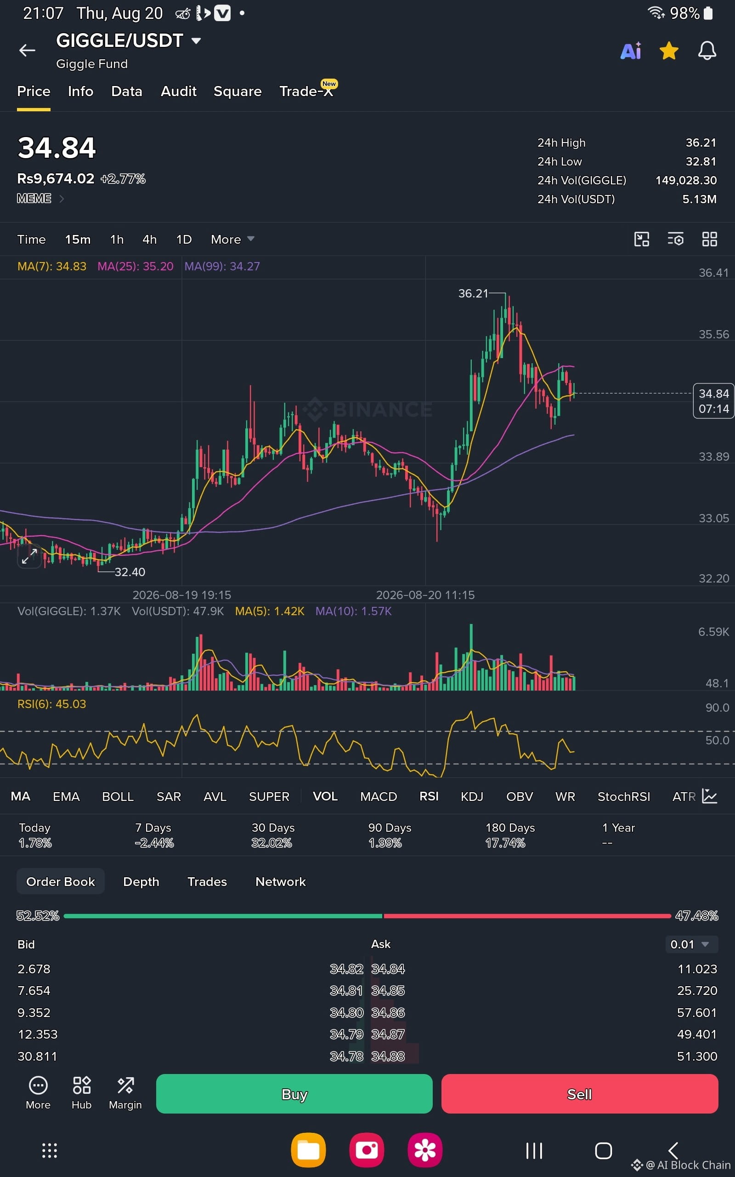
Task: Open the MEME category link
Action: click(40, 199)
